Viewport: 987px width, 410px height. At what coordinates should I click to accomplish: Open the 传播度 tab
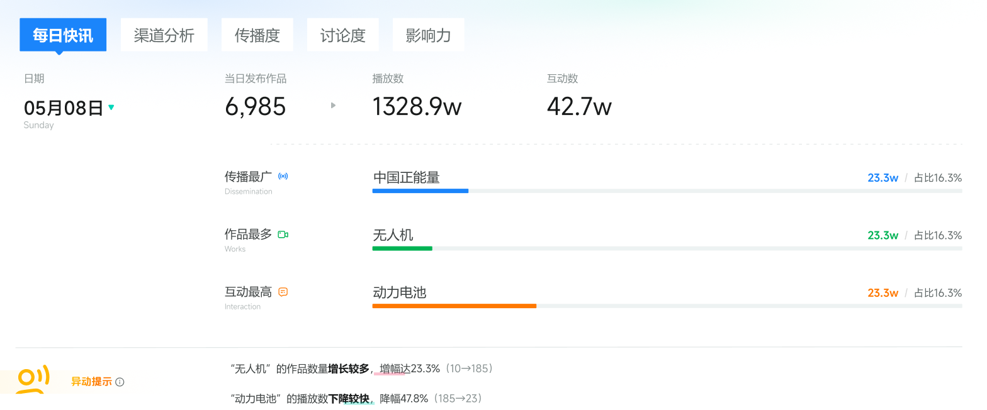(257, 35)
